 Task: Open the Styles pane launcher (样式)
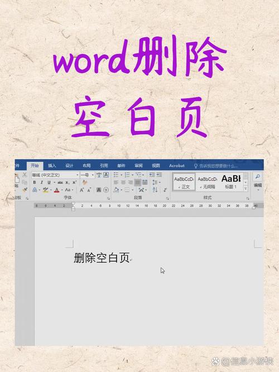(x=248, y=198)
